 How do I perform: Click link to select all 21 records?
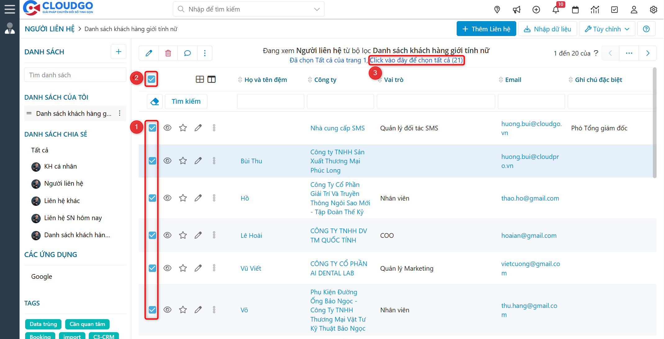pyautogui.click(x=416, y=60)
